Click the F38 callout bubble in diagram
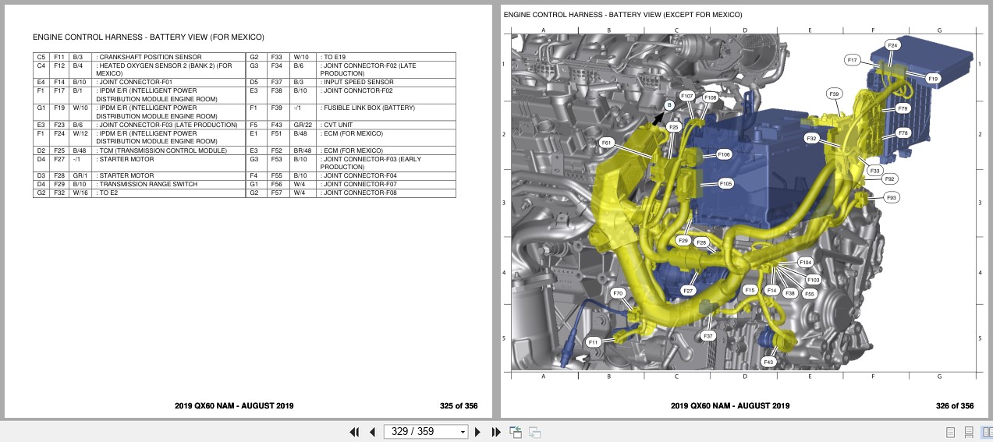This screenshot has height=442, width=993. pos(790,294)
